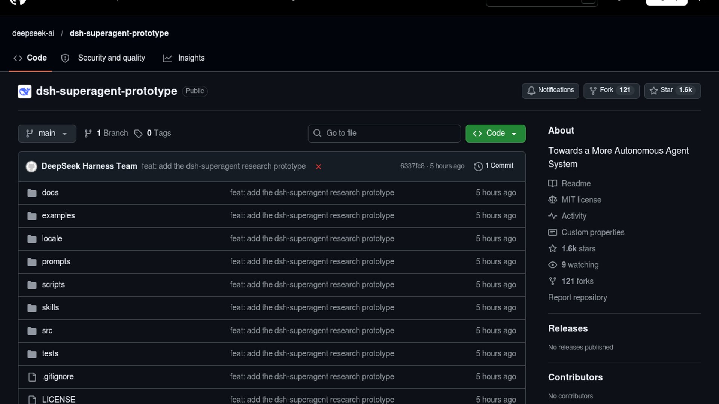Click the repository owner avatar logo
This screenshot has width=719, height=404.
[x=25, y=91]
